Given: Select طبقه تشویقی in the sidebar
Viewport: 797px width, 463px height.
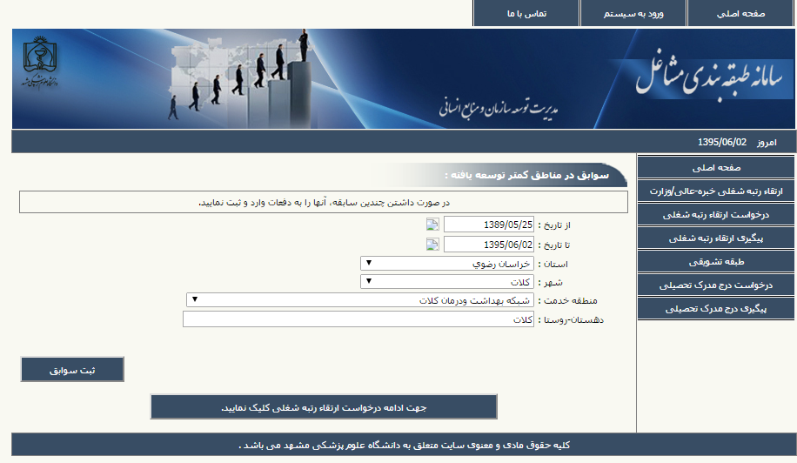Looking at the screenshot, I should [x=716, y=261].
